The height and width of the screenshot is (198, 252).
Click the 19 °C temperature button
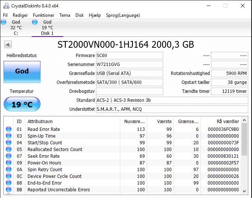point(22,104)
